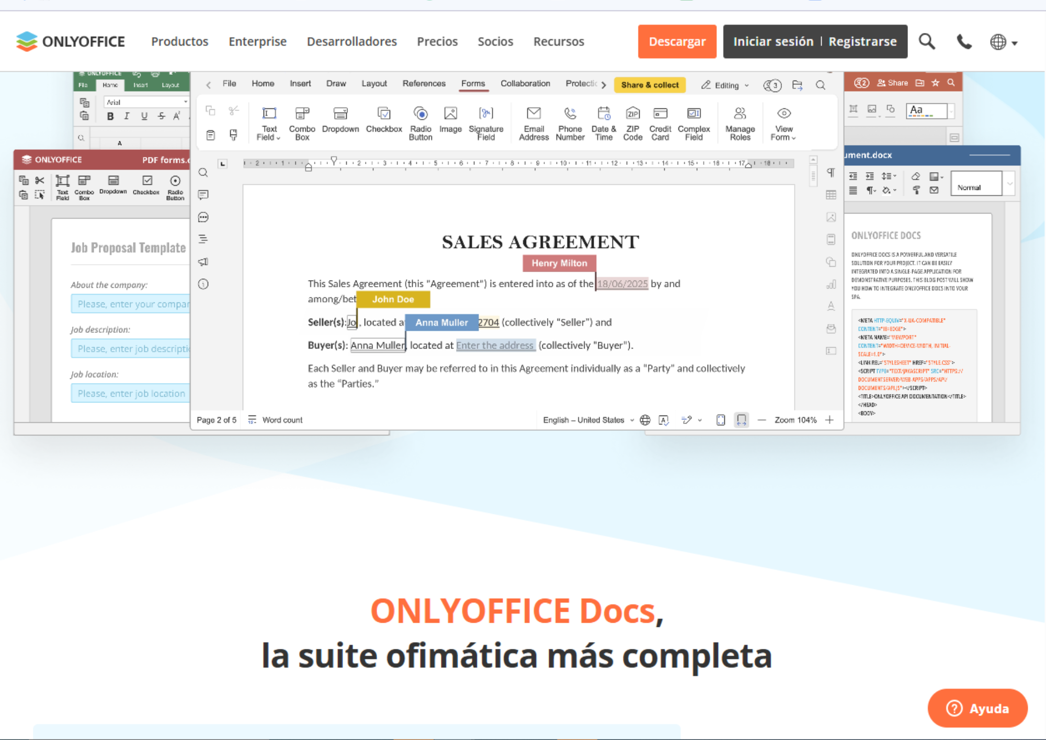This screenshot has height=740, width=1046.
Task: Switch to the Draw tab
Action: click(x=336, y=83)
